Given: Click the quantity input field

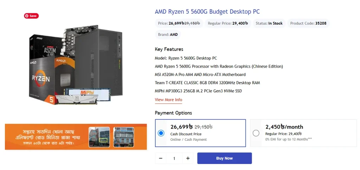Looking at the screenshot, I should 174,158.
